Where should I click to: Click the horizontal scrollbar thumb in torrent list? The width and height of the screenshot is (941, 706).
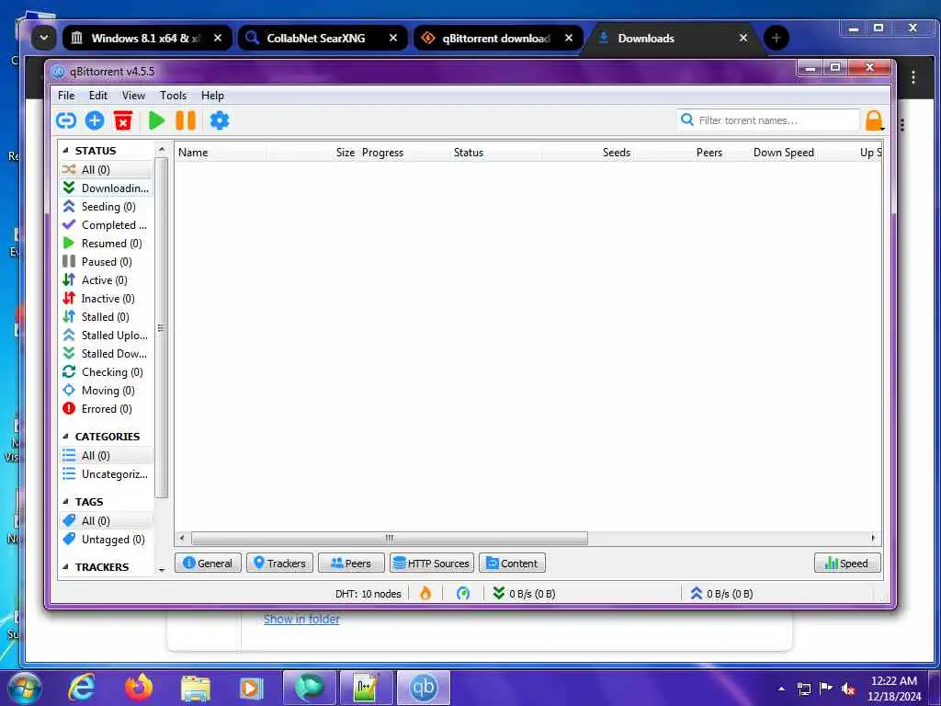point(389,538)
